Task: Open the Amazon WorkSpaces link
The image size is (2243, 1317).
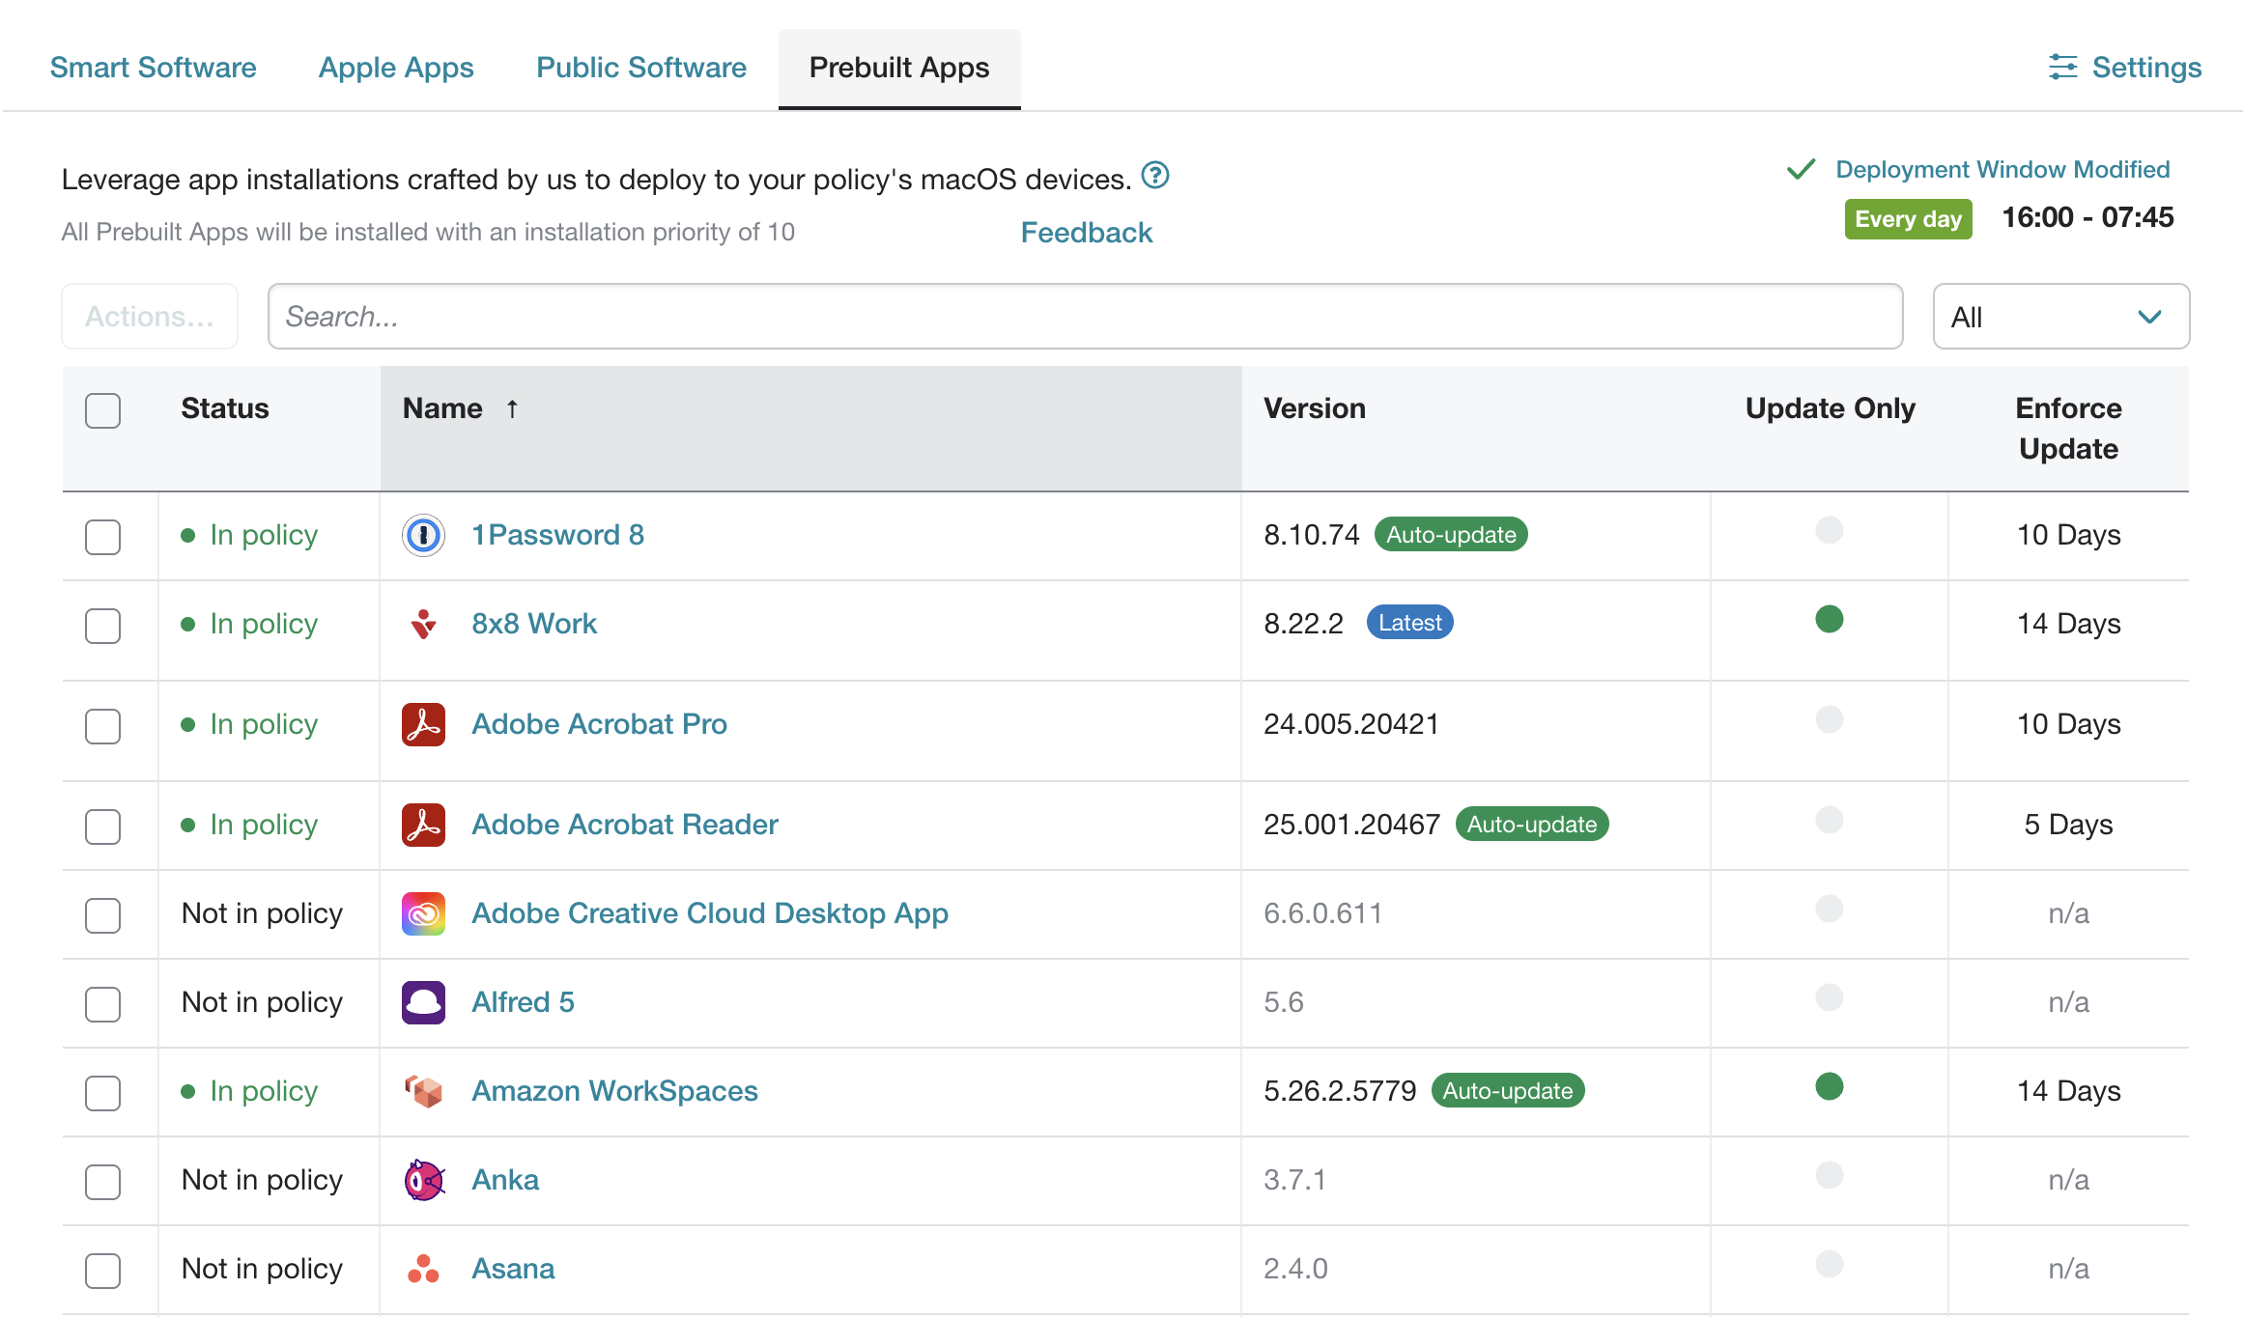Action: [614, 1091]
